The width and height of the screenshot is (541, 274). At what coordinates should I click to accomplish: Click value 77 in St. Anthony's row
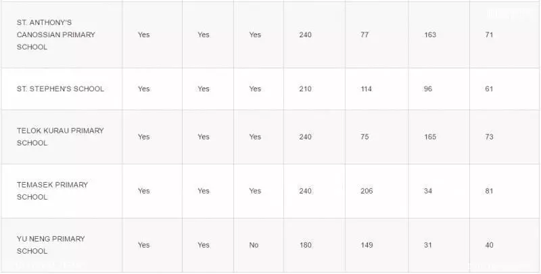(x=364, y=35)
